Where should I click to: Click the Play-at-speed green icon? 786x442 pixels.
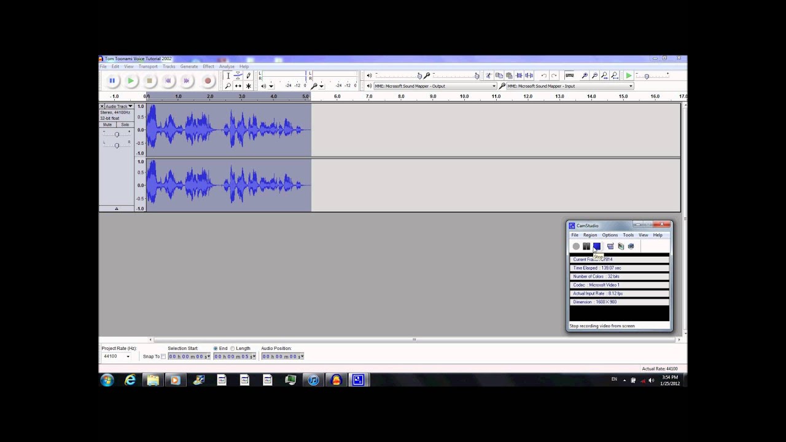pyautogui.click(x=629, y=76)
